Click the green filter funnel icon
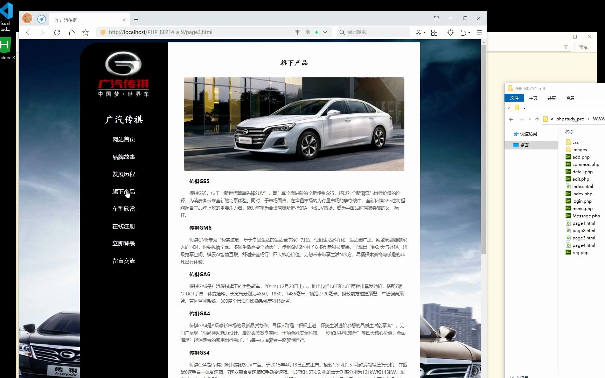 click(x=566, y=47)
